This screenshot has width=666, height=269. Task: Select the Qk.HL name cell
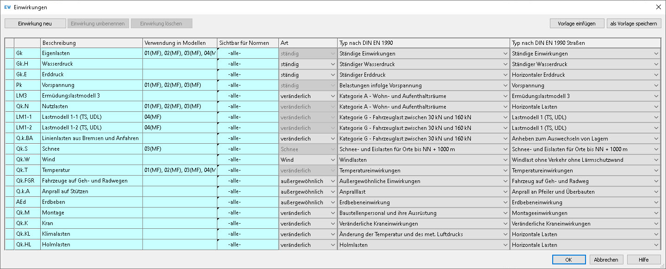[x=27, y=245]
